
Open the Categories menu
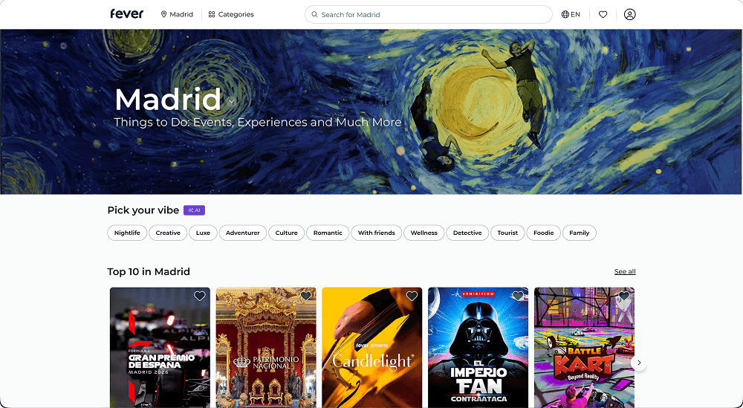pos(231,15)
